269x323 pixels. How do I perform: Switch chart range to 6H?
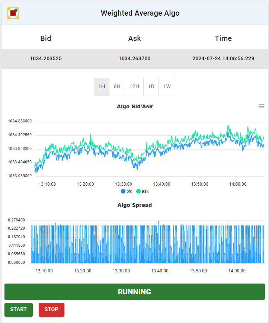pos(117,87)
